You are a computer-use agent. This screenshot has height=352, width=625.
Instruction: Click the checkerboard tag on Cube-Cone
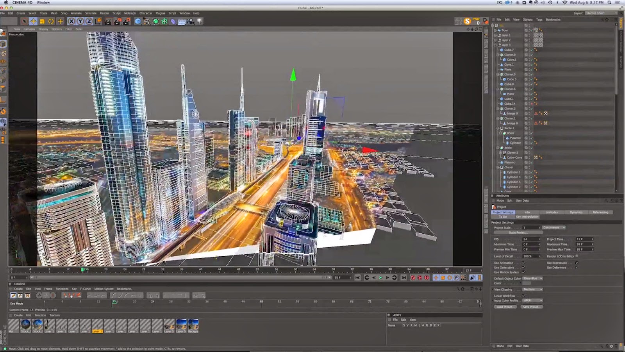(536, 157)
